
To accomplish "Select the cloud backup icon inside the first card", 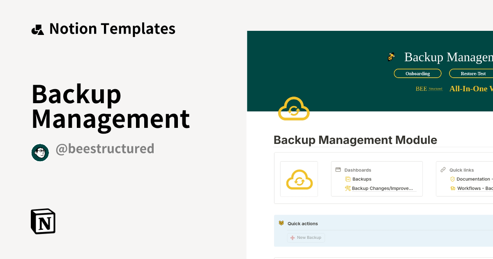I will [x=299, y=179].
